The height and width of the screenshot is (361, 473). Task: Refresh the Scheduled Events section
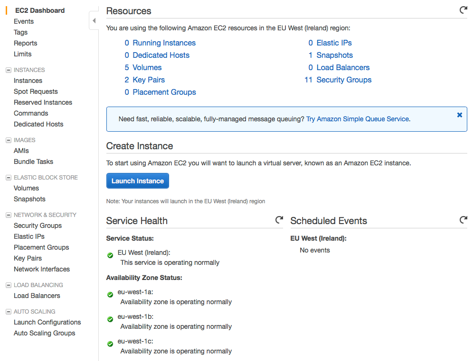click(464, 220)
